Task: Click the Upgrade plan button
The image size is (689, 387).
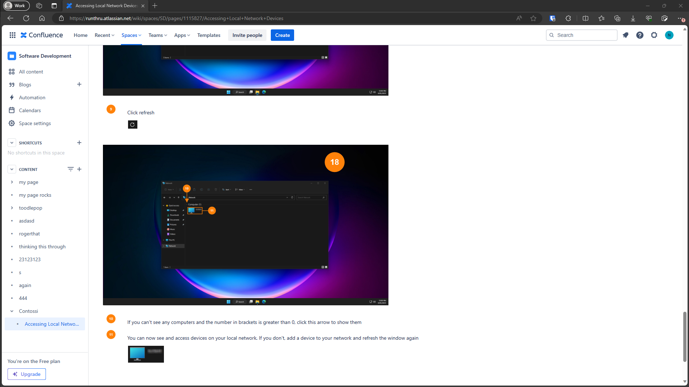Action: tap(27, 374)
